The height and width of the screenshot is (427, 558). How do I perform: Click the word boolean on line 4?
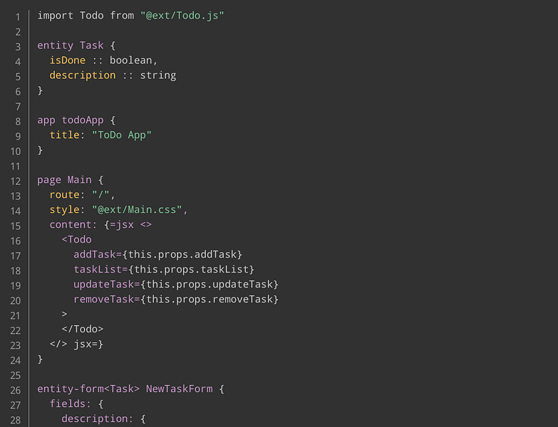(130, 60)
